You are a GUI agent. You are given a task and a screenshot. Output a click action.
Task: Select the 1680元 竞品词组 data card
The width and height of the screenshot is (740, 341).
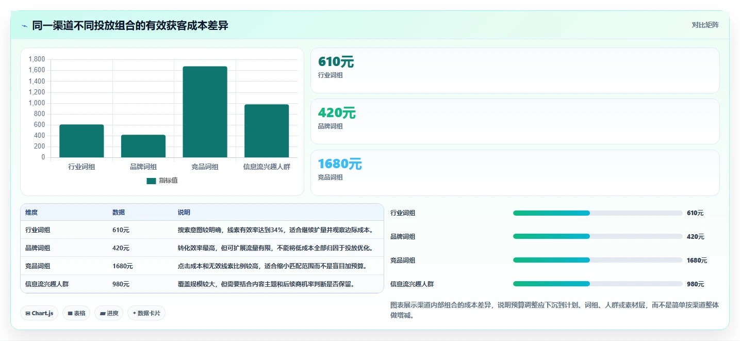[515, 173]
